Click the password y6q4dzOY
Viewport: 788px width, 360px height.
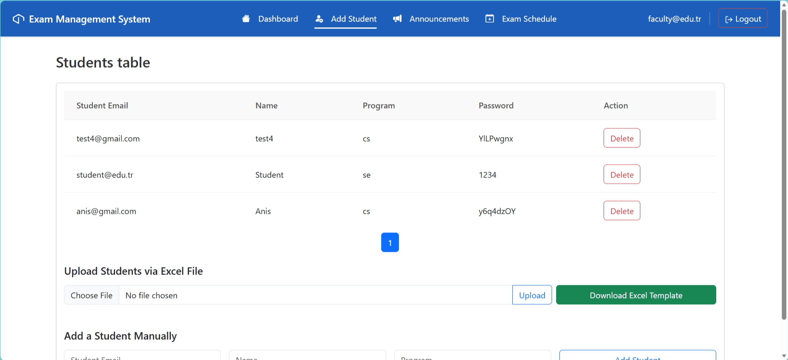[x=497, y=211]
